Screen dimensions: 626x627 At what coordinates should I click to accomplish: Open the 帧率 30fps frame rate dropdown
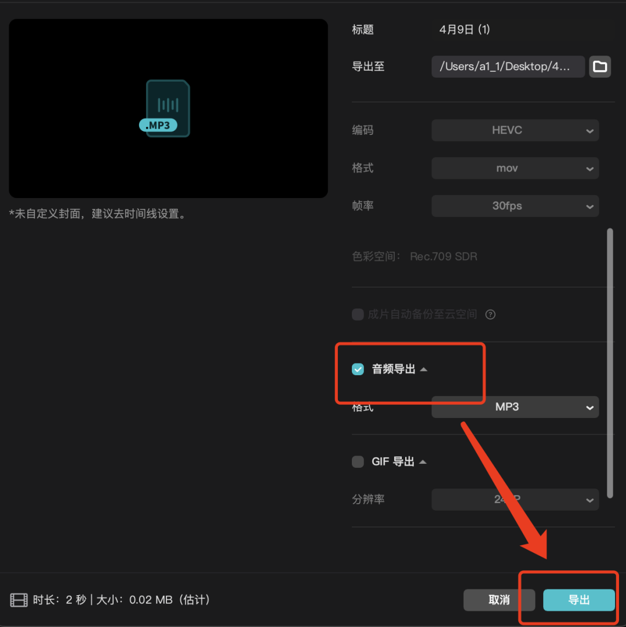(x=515, y=206)
